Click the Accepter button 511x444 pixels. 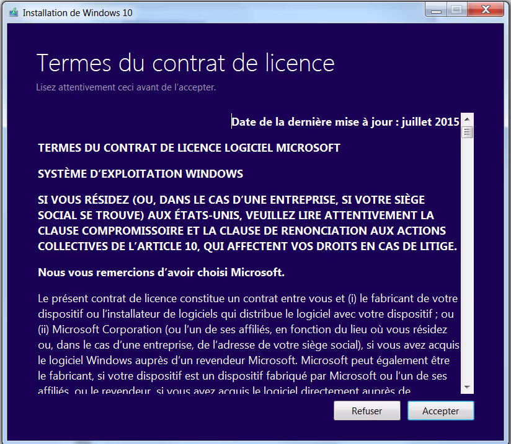440,411
